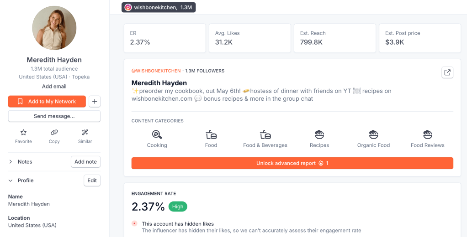Select the Food Reviews category icon
Image resolution: width=467 pixels, height=237 pixels.
tap(428, 134)
